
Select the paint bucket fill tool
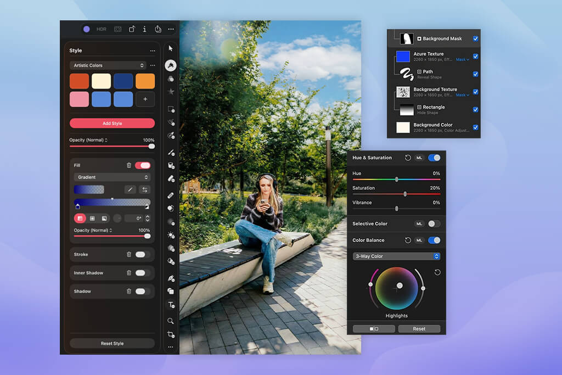171,165
